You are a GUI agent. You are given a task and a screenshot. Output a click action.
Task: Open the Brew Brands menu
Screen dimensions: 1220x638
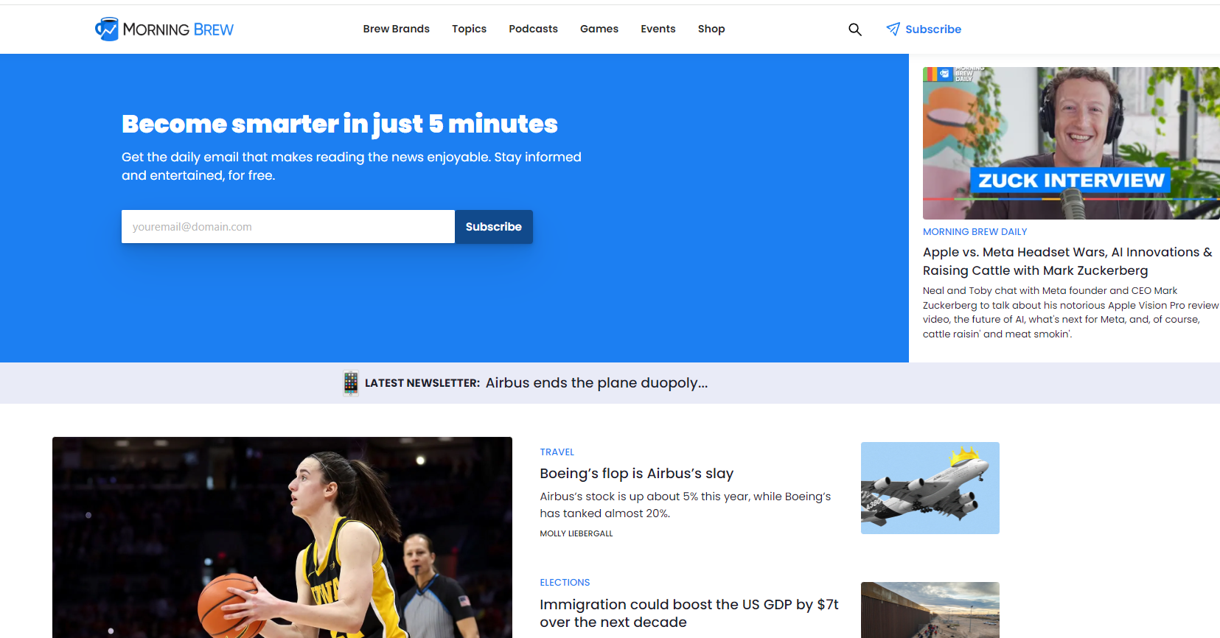pos(396,29)
